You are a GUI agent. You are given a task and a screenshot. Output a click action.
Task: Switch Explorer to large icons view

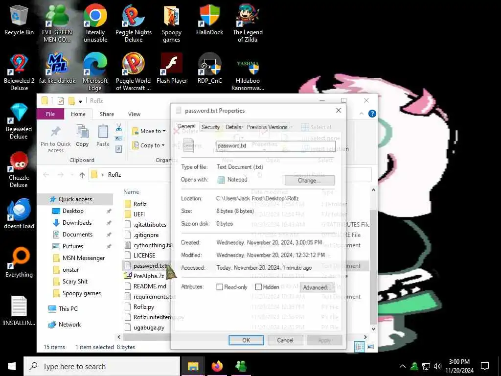(x=370, y=347)
